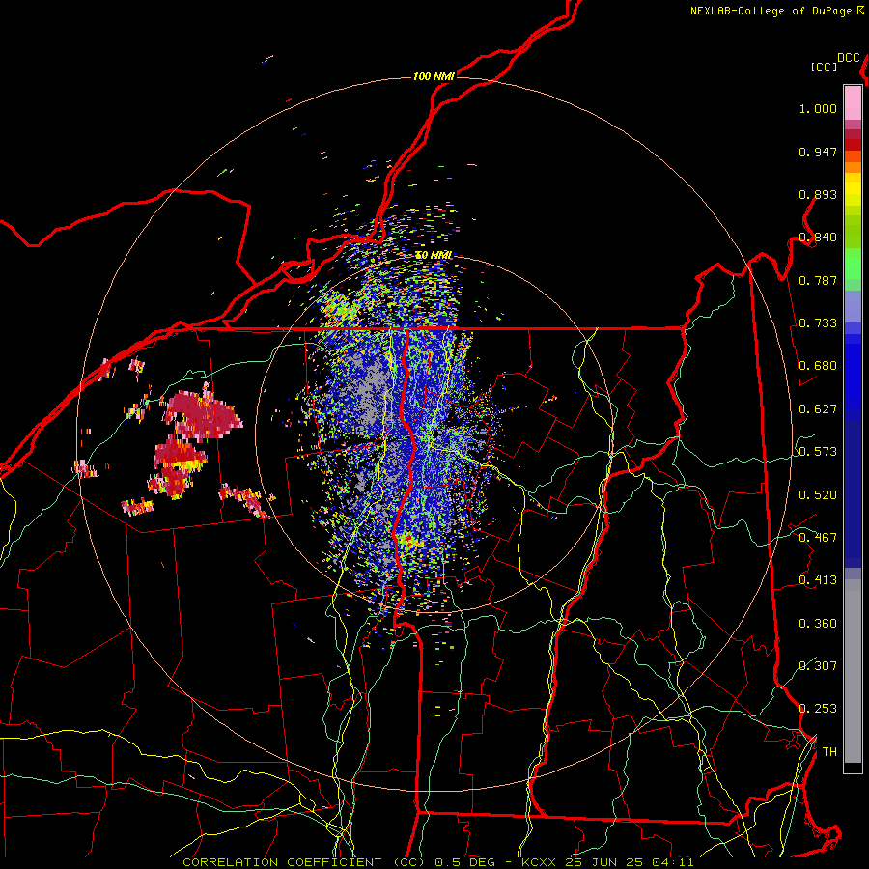Click the TH threshold label
This screenshot has width=869, height=869.
(829, 752)
